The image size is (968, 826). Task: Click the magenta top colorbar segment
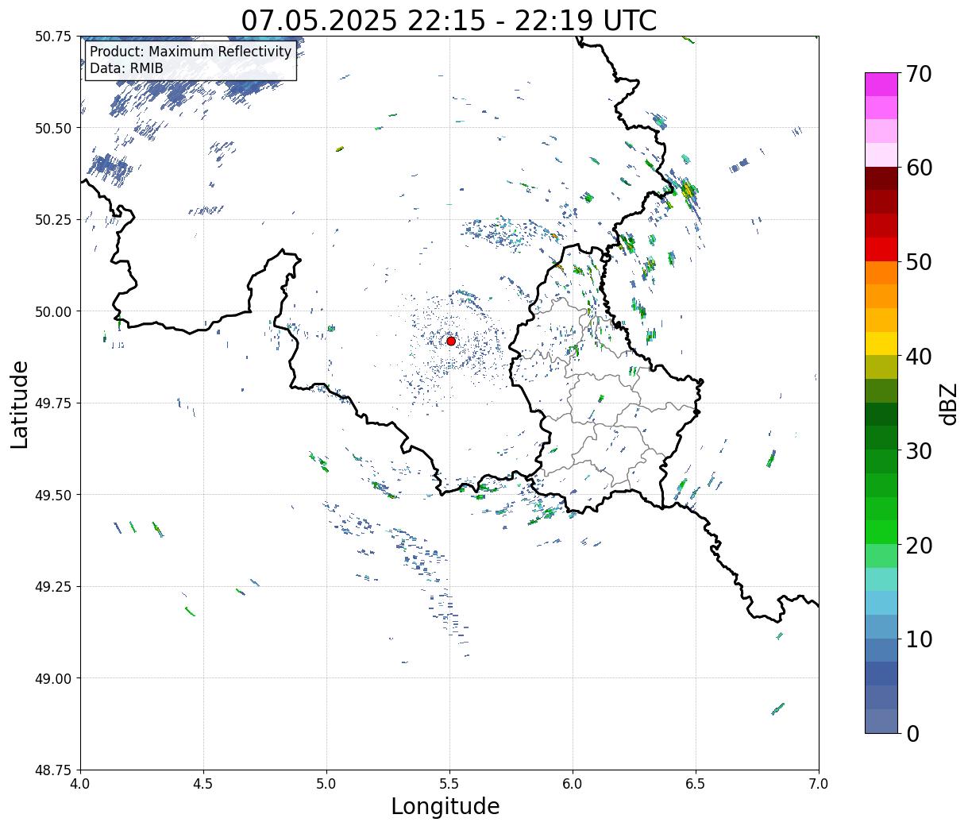(881, 84)
